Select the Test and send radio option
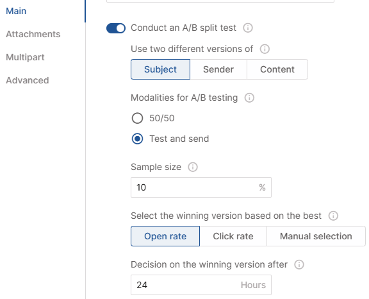 click(x=137, y=139)
